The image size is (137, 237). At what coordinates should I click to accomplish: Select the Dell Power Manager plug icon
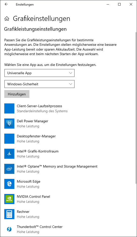tap(9, 124)
